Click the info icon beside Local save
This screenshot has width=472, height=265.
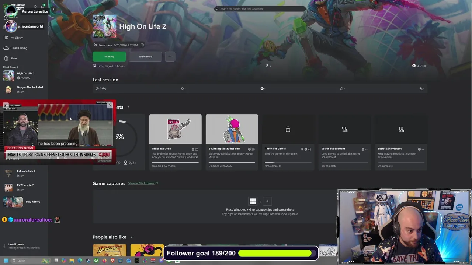142,45
